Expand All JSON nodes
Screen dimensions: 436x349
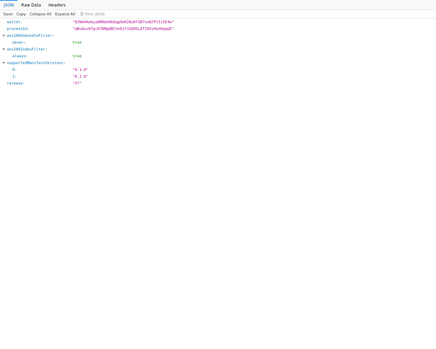tap(65, 14)
